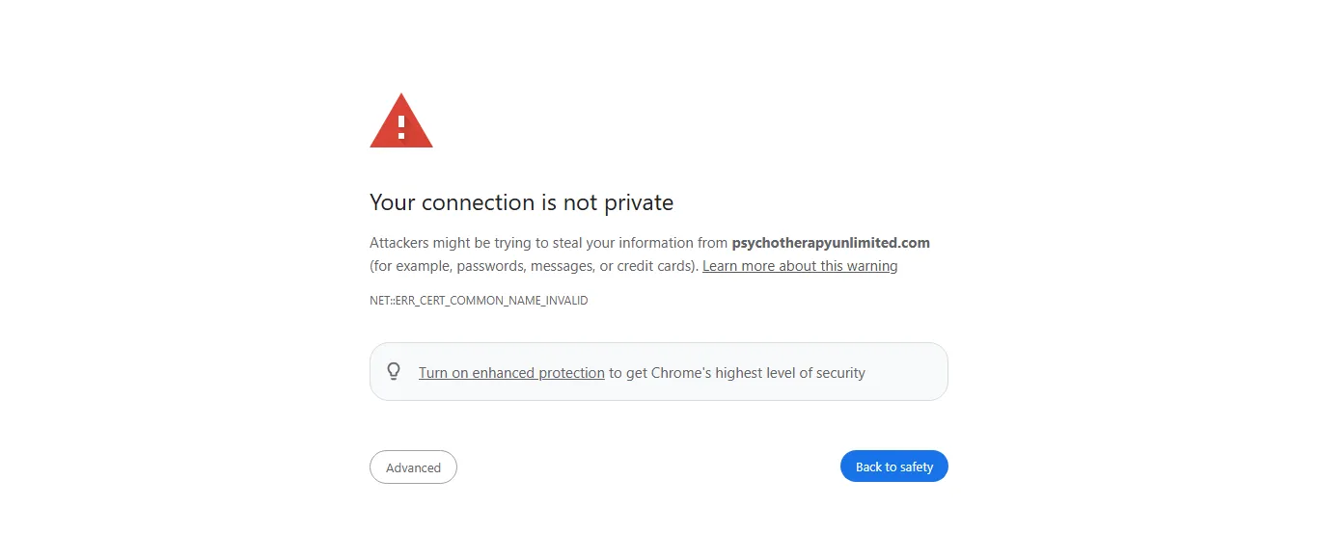
Task: Click the NET::ERR_CERT_COMMON_NAME_INVALID error code
Action: pos(479,301)
